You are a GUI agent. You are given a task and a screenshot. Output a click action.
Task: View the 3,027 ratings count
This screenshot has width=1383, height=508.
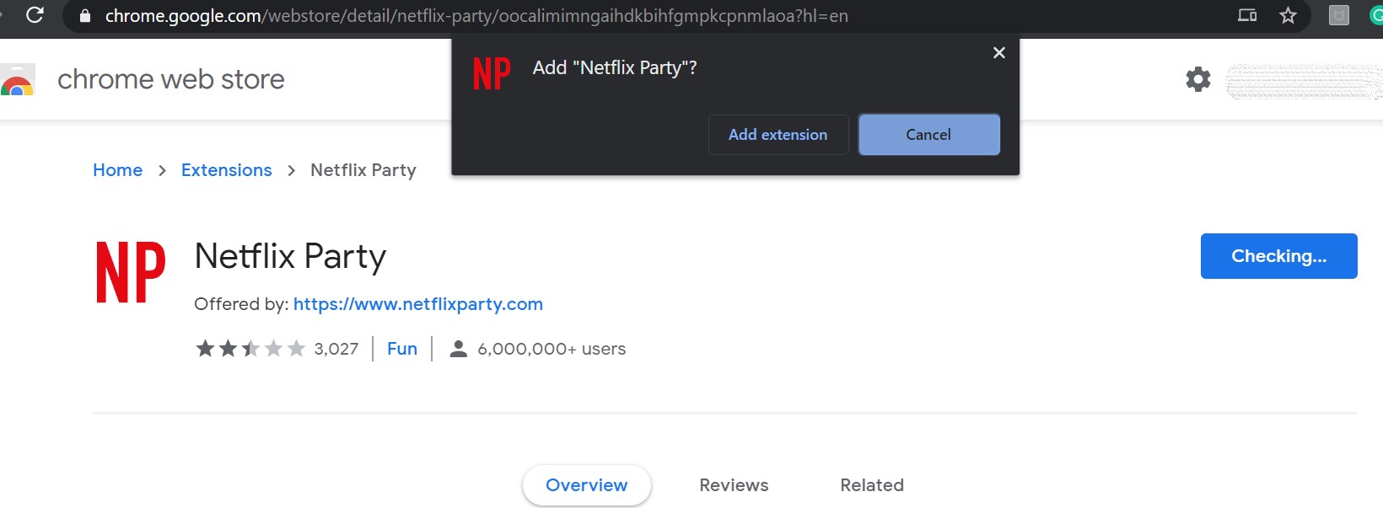pyautogui.click(x=336, y=349)
